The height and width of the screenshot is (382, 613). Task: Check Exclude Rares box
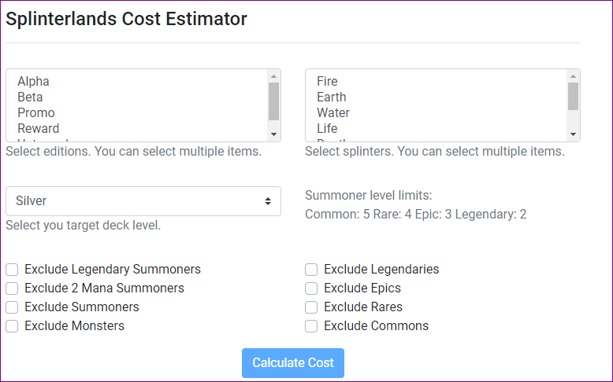(x=311, y=307)
